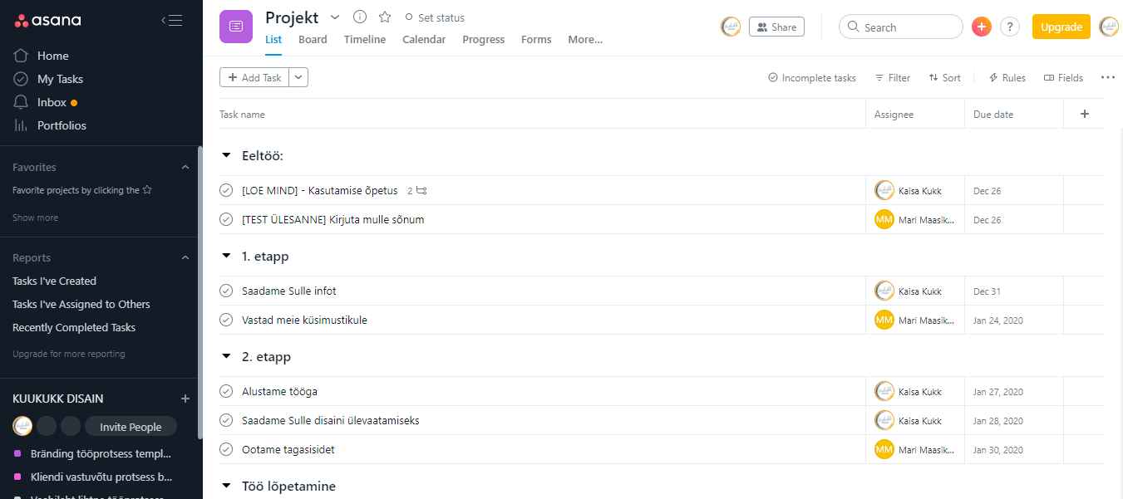Screen dimensions: 1123x499
Task: Open the Inbox bell icon in sidebar
Action: (x=22, y=102)
